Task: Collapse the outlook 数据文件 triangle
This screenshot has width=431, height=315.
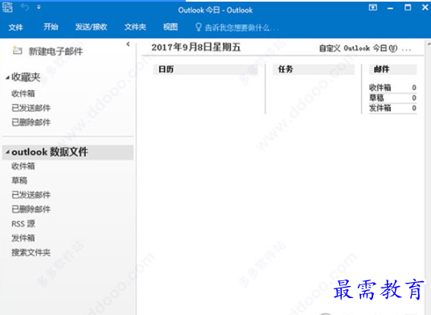Action: [8, 152]
